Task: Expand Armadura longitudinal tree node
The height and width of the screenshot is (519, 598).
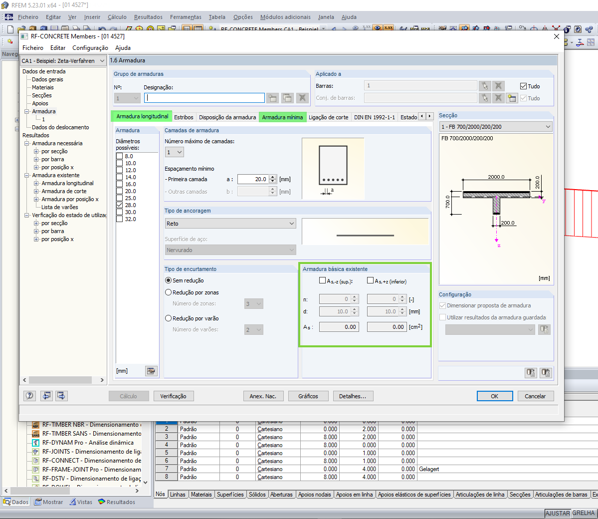Action: (36, 184)
